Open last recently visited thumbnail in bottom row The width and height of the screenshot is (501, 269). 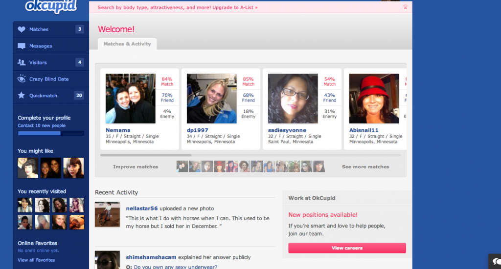click(77, 222)
